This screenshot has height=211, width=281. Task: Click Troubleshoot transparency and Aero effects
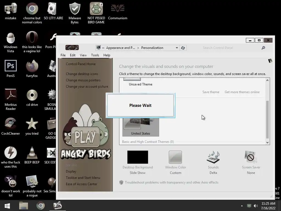(172, 182)
